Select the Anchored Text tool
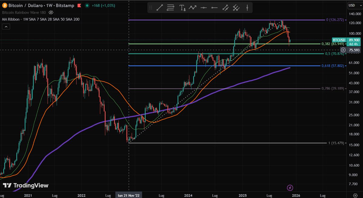363x198 pixels. (x=181, y=8)
